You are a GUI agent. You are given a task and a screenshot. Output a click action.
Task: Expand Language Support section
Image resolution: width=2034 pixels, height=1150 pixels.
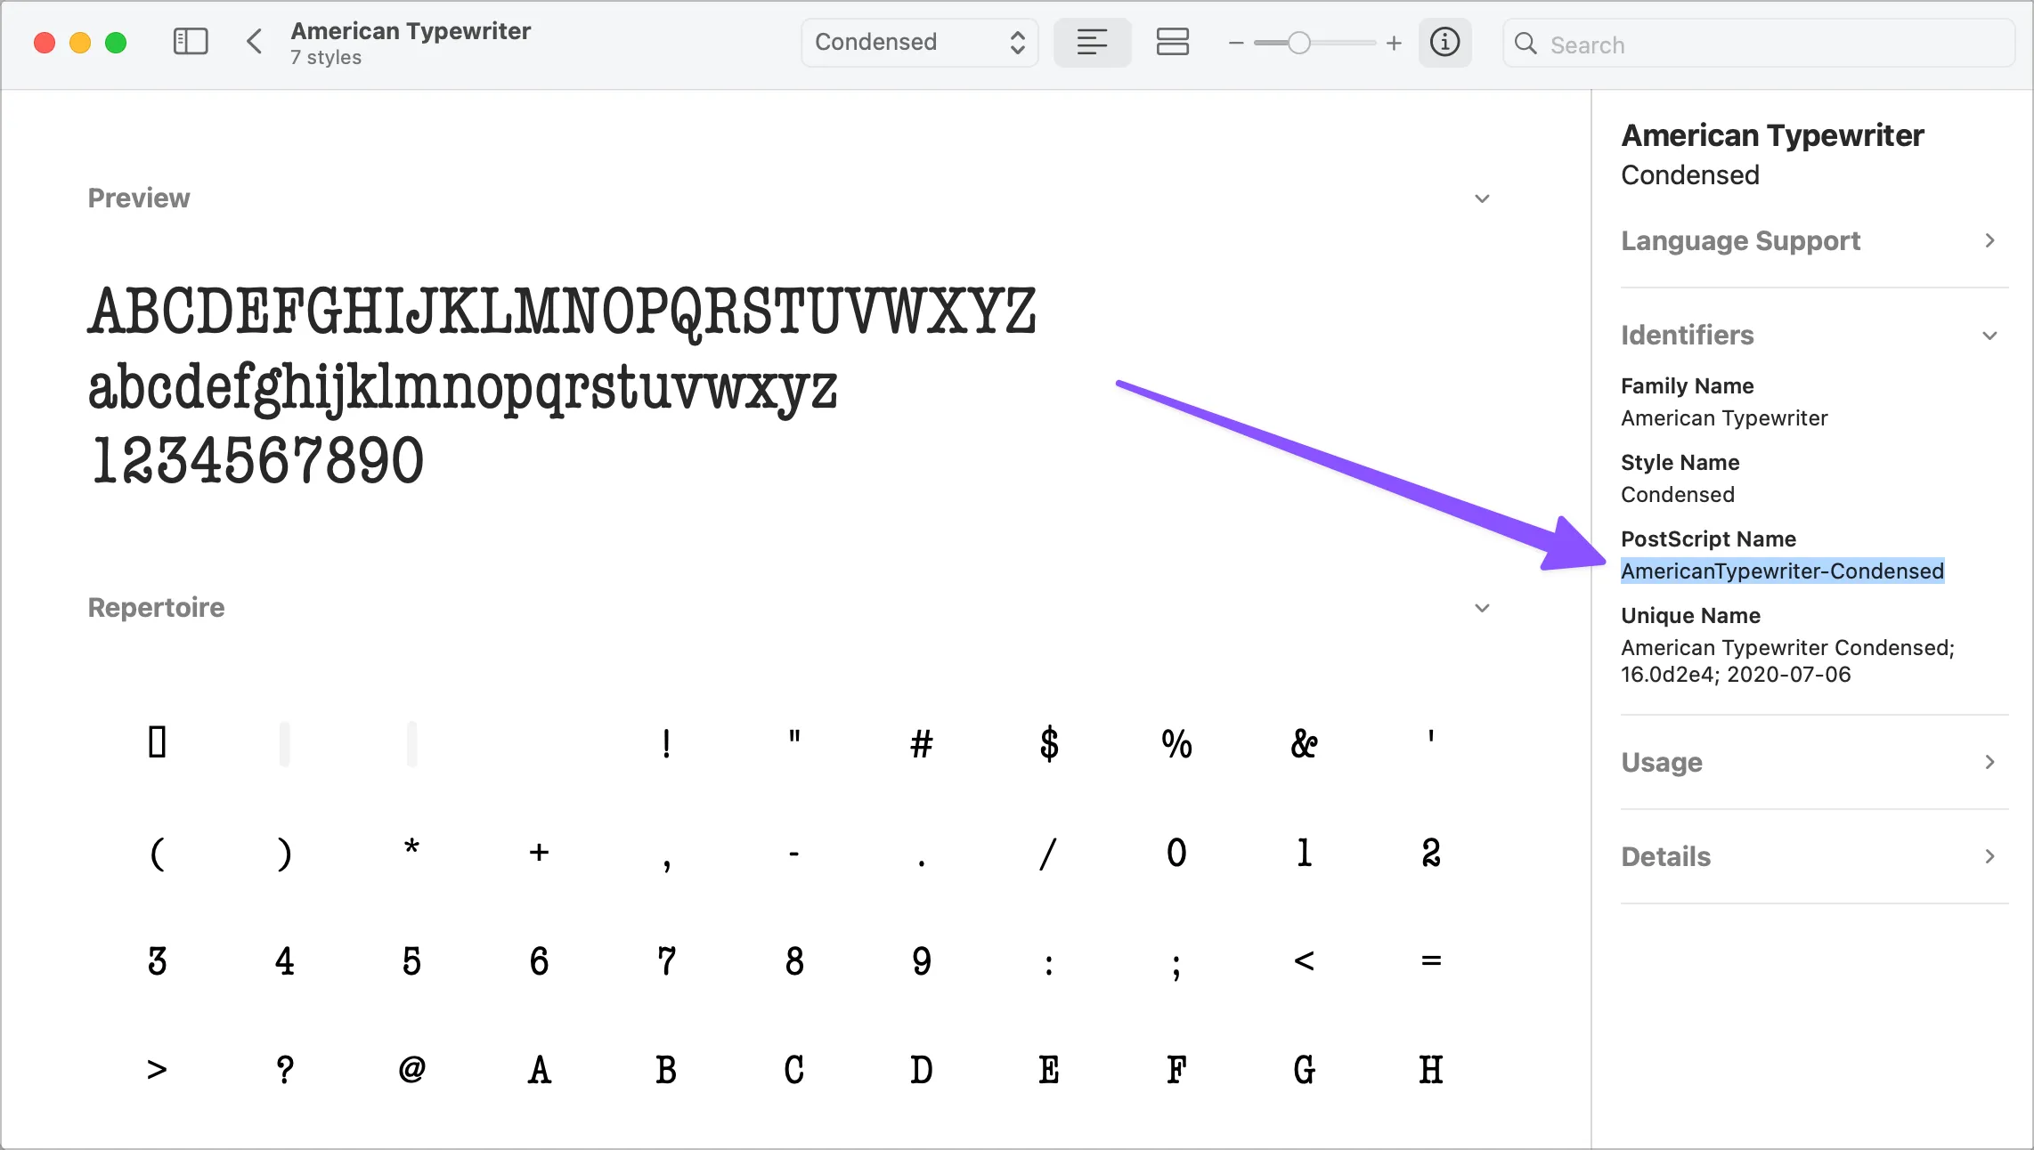(x=1989, y=240)
